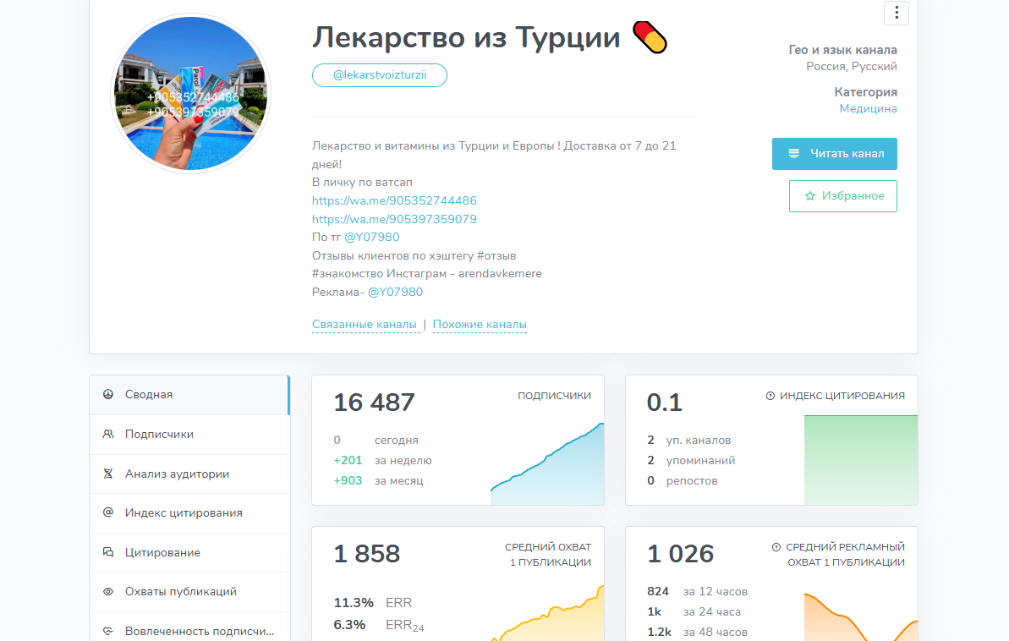Screen dimensions: 1009x641
Task: Click the Подписчики people icon in sidebar
Action: 107,434
